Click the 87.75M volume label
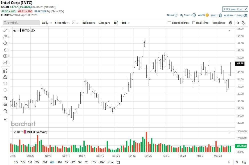Image resolution: width=249 pixels, height=165 pixels. pyautogui.click(x=241, y=146)
